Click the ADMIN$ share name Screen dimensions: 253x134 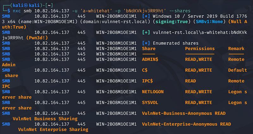click(x=150, y=59)
